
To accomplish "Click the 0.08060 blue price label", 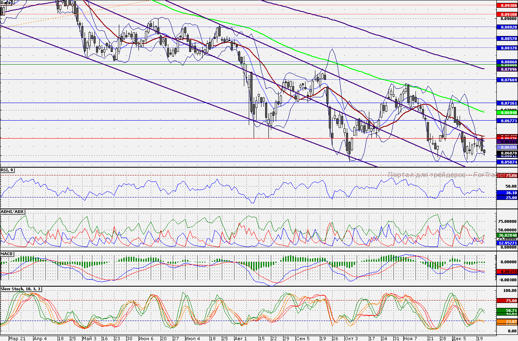I will (x=507, y=61).
